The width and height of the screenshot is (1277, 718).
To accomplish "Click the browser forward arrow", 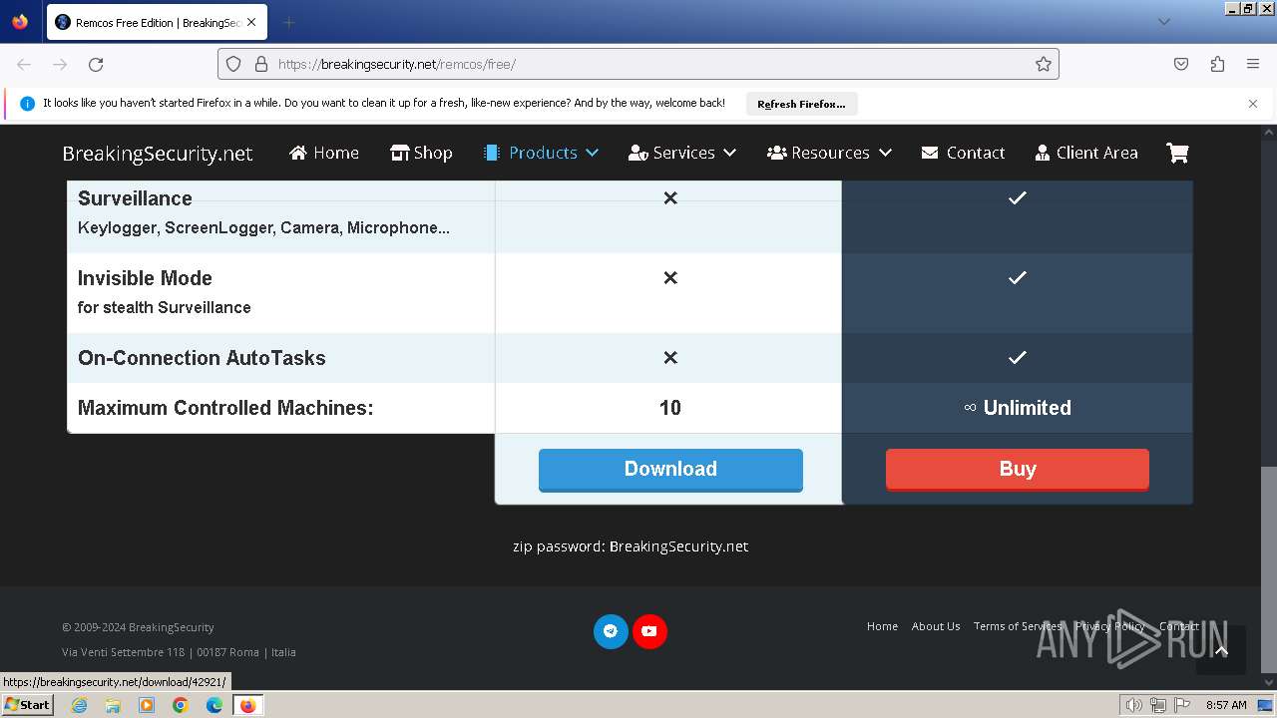I will [x=60, y=64].
